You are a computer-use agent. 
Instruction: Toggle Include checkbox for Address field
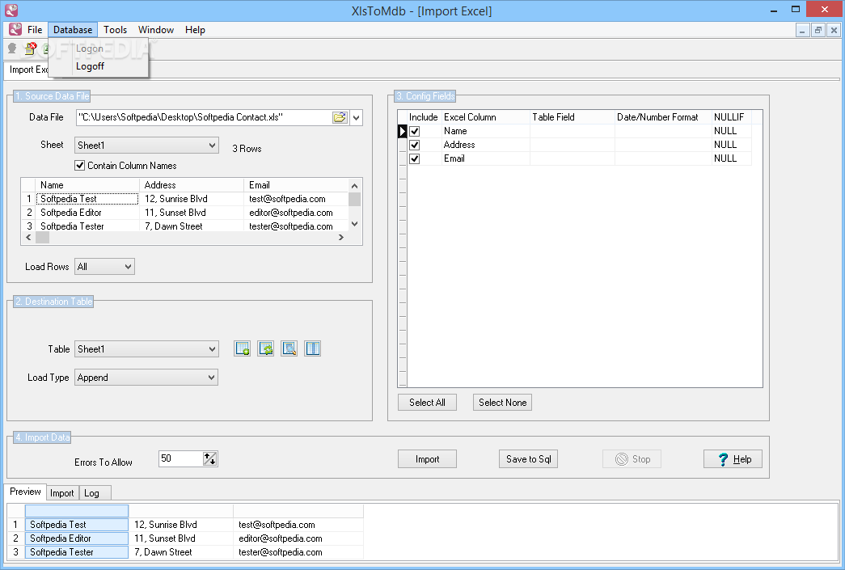tap(415, 145)
